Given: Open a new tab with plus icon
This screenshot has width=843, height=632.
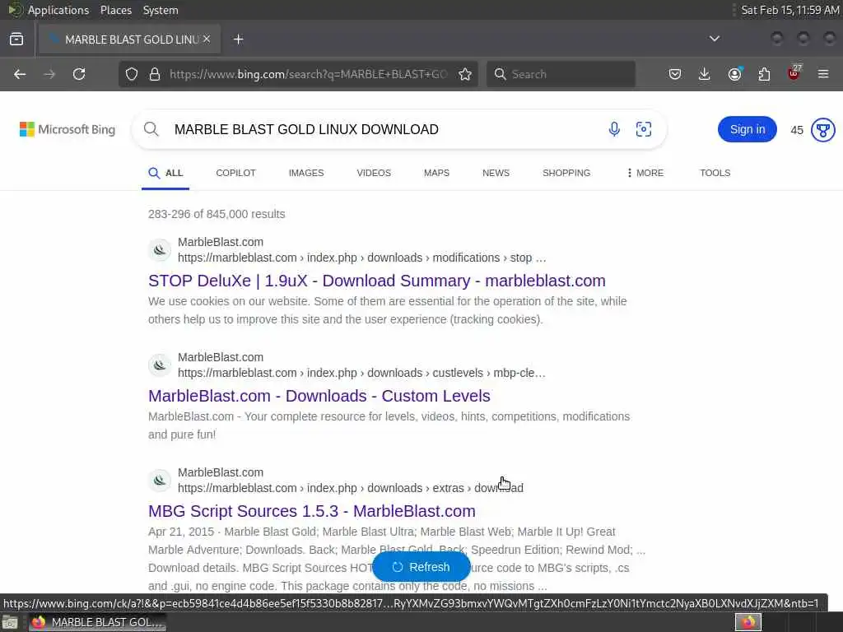Looking at the screenshot, I should [238, 39].
